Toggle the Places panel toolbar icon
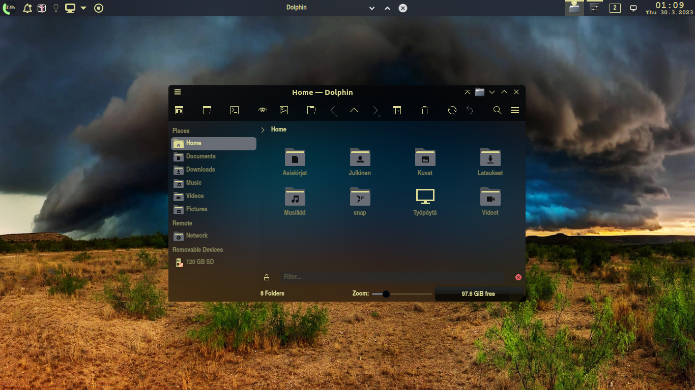The image size is (695, 390). 179,110
